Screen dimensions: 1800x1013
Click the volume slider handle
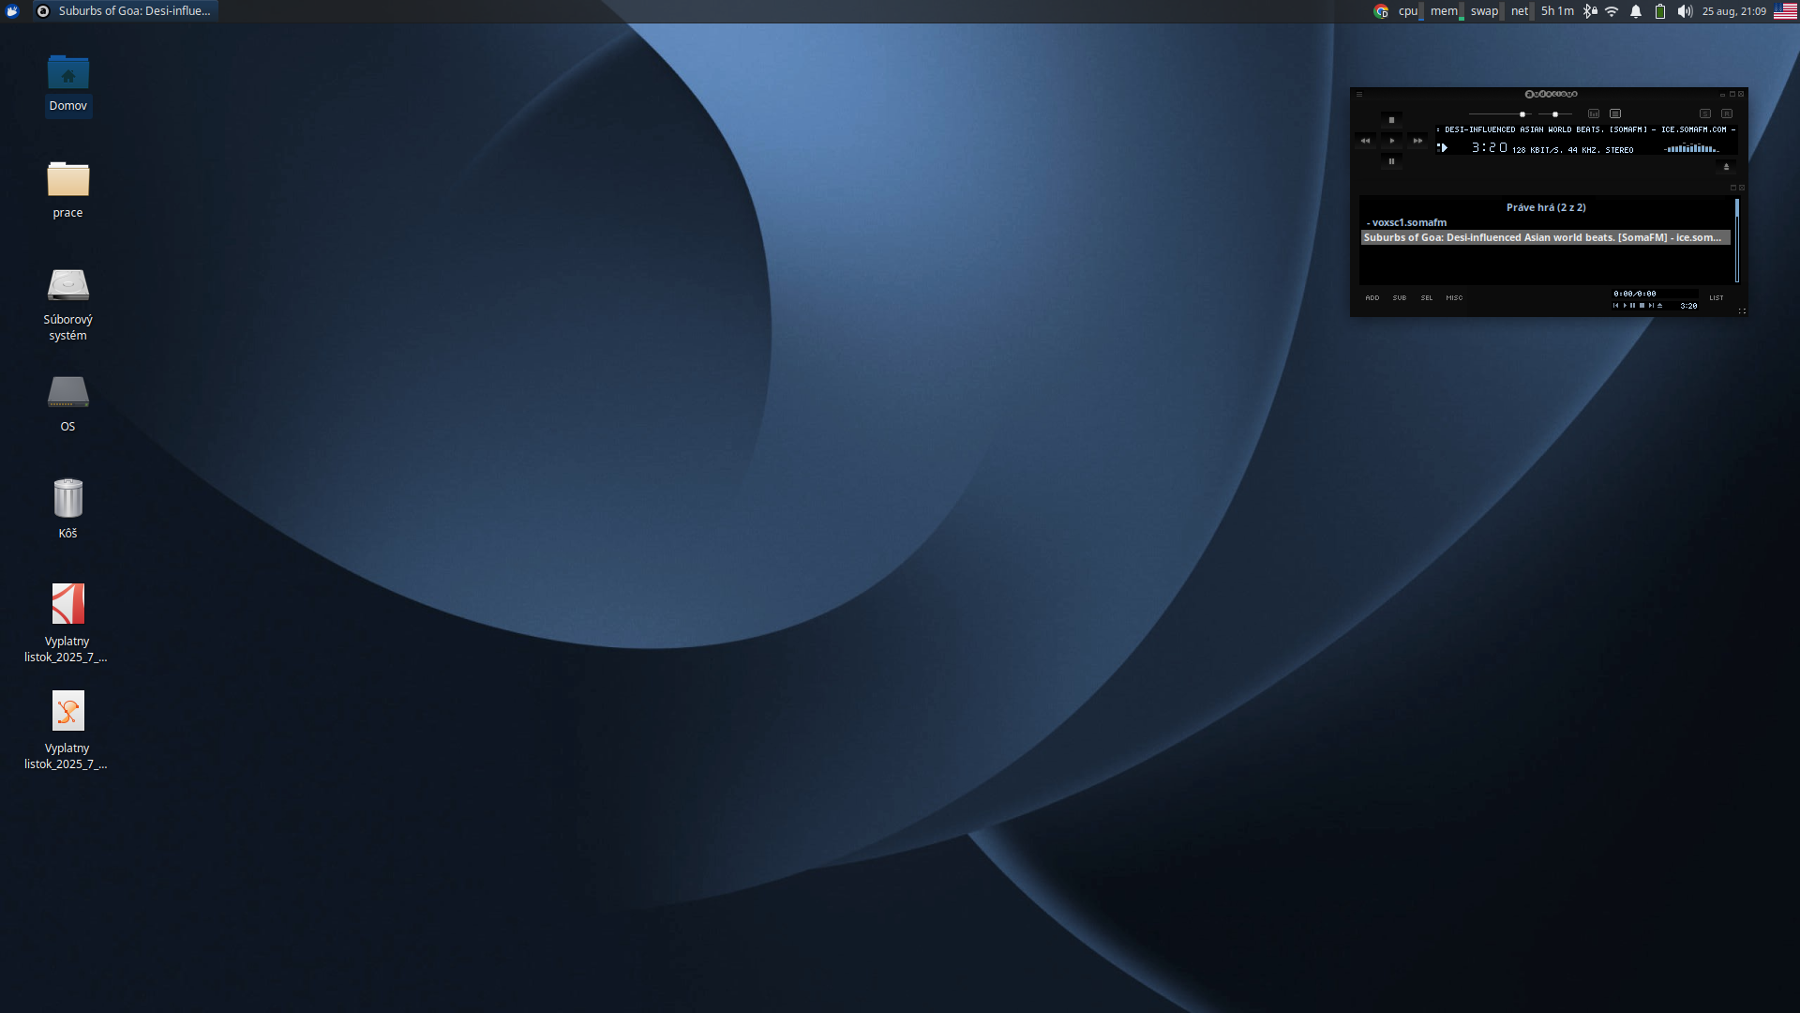[1522, 114]
